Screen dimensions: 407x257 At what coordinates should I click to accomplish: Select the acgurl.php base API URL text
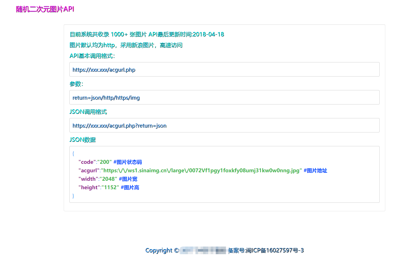pyautogui.click(x=104, y=70)
